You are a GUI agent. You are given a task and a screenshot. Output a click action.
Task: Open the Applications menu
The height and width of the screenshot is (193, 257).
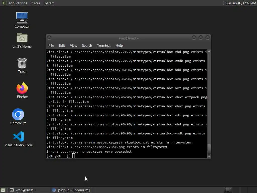click(18, 3)
